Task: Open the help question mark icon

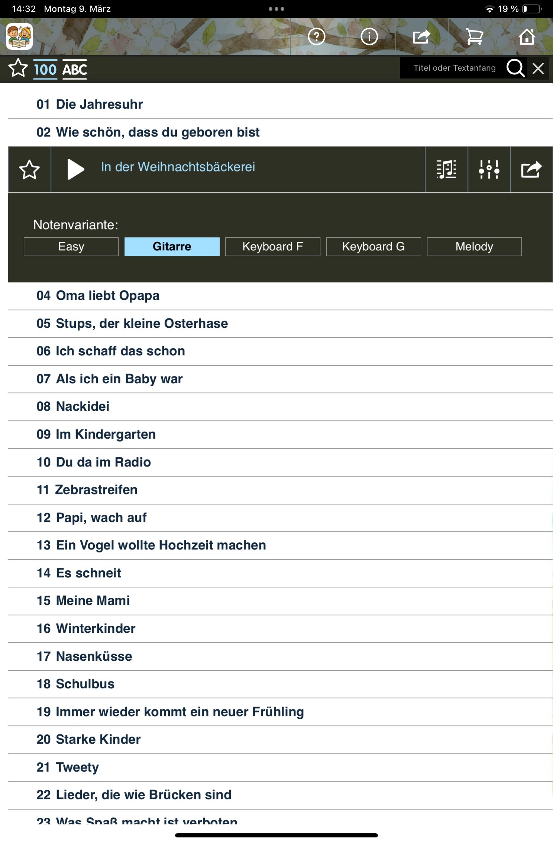Action: 316,36
